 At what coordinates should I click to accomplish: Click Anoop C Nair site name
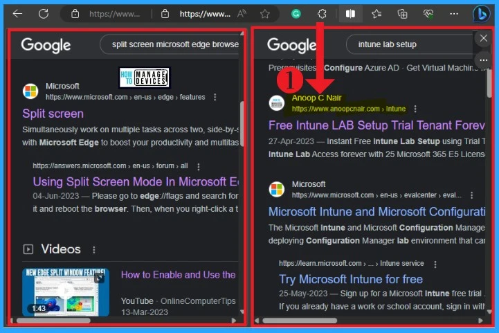317,98
